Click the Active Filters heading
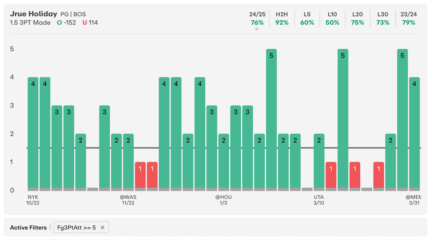 coord(28,227)
